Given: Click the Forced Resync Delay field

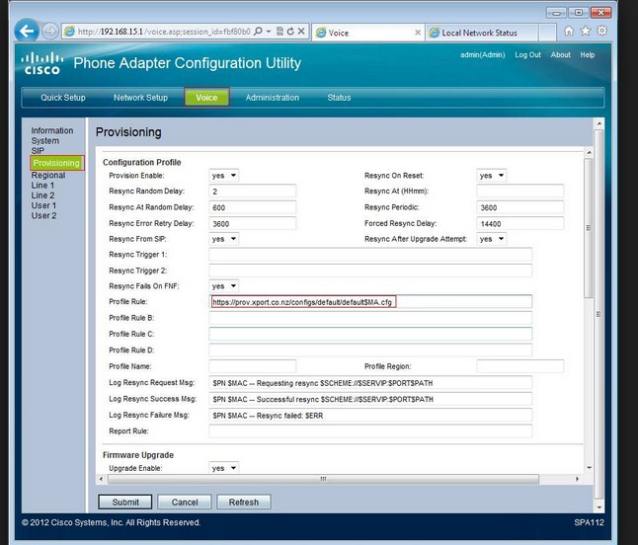Looking at the screenshot, I should (x=520, y=224).
